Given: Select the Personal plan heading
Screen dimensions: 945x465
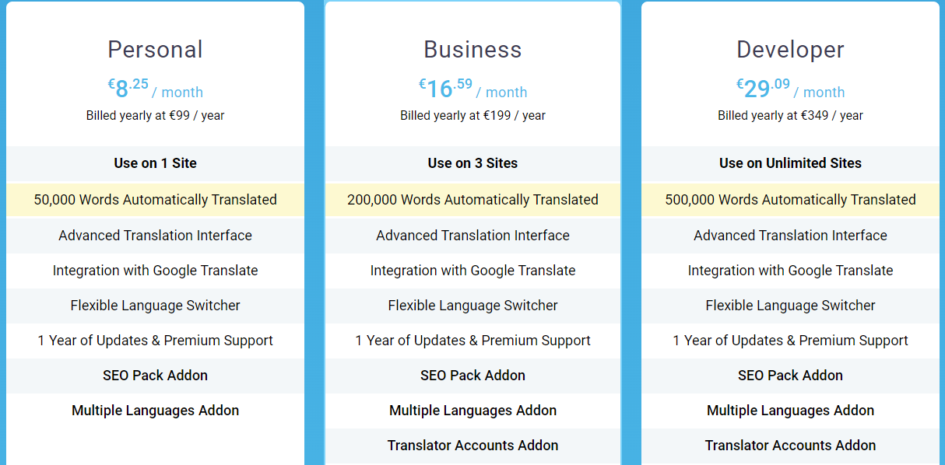Looking at the screenshot, I should click(x=155, y=50).
